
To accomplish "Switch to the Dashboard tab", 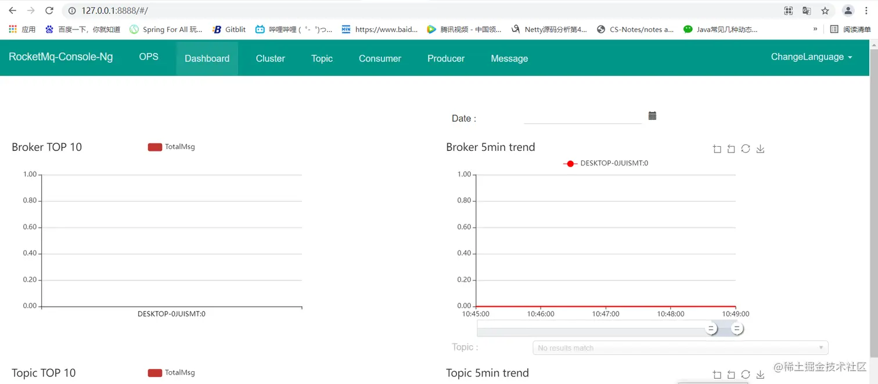I will point(207,59).
